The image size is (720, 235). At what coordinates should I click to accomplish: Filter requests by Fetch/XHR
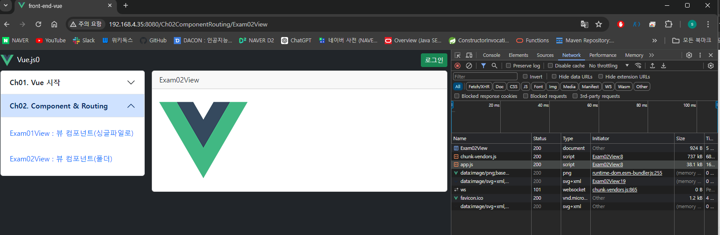click(479, 86)
